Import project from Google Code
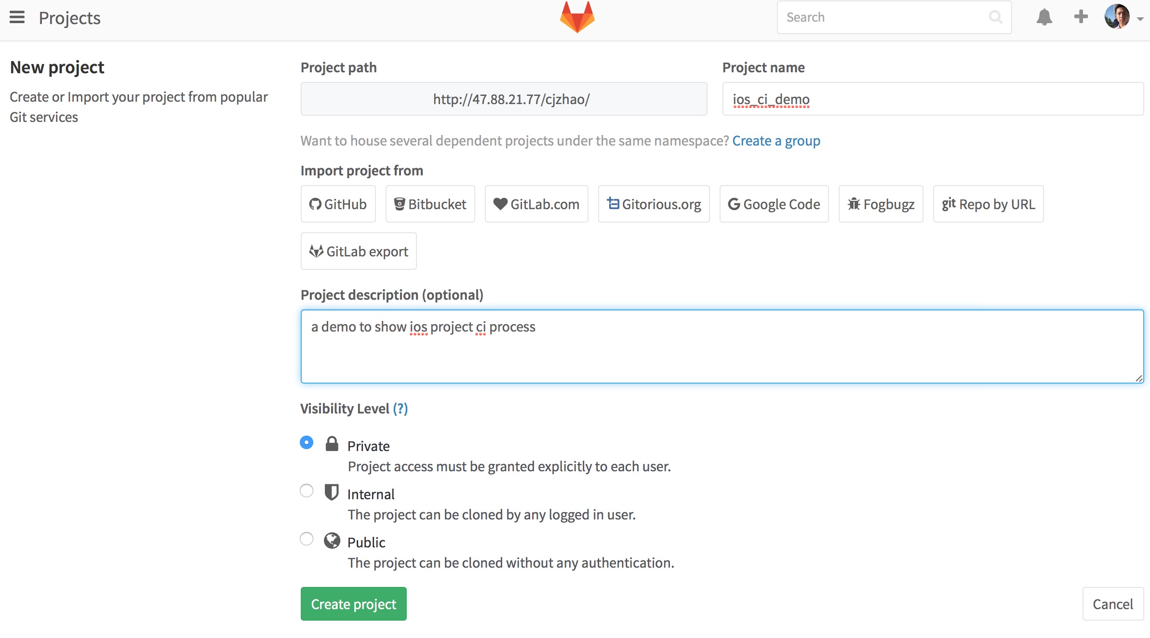The height and width of the screenshot is (638, 1150). [x=774, y=204]
